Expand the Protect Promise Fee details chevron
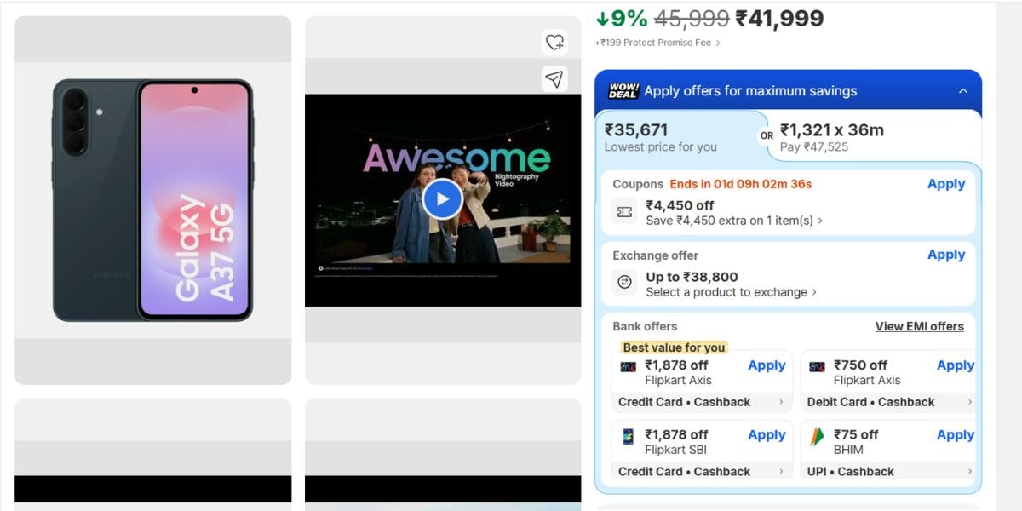The height and width of the screenshot is (511, 1022). (x=718, y=43)
